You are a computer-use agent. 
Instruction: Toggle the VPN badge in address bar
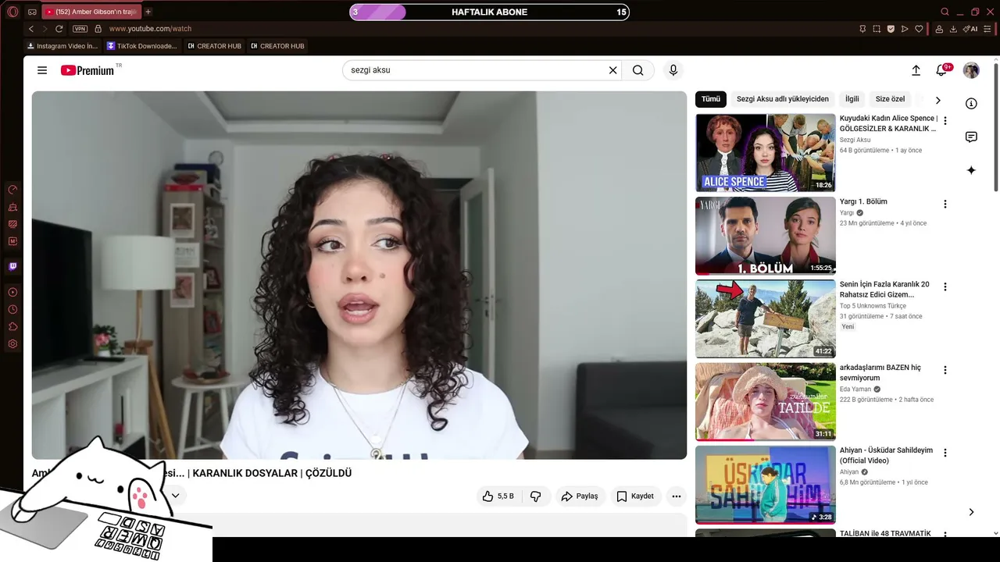(x=80, y=29)
